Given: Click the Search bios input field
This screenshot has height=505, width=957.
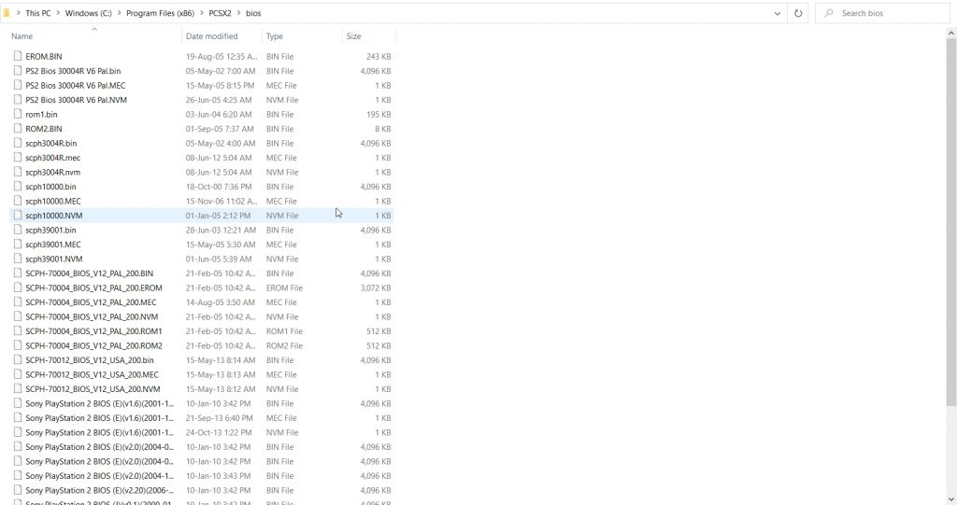Looking at the screenshot, I should tap(882, 13).
